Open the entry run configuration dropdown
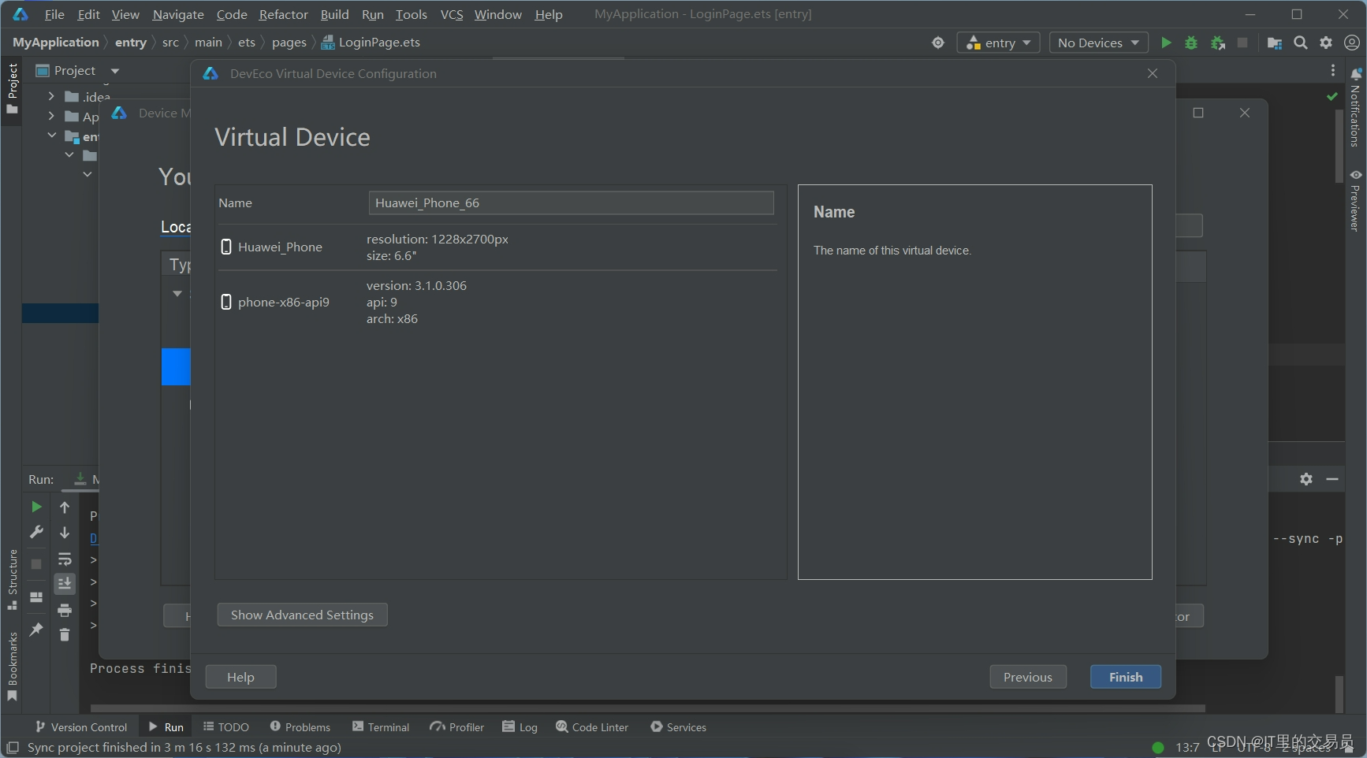Screen dimensions: 1367x758 pyautogui.click(x=998, y=43)
